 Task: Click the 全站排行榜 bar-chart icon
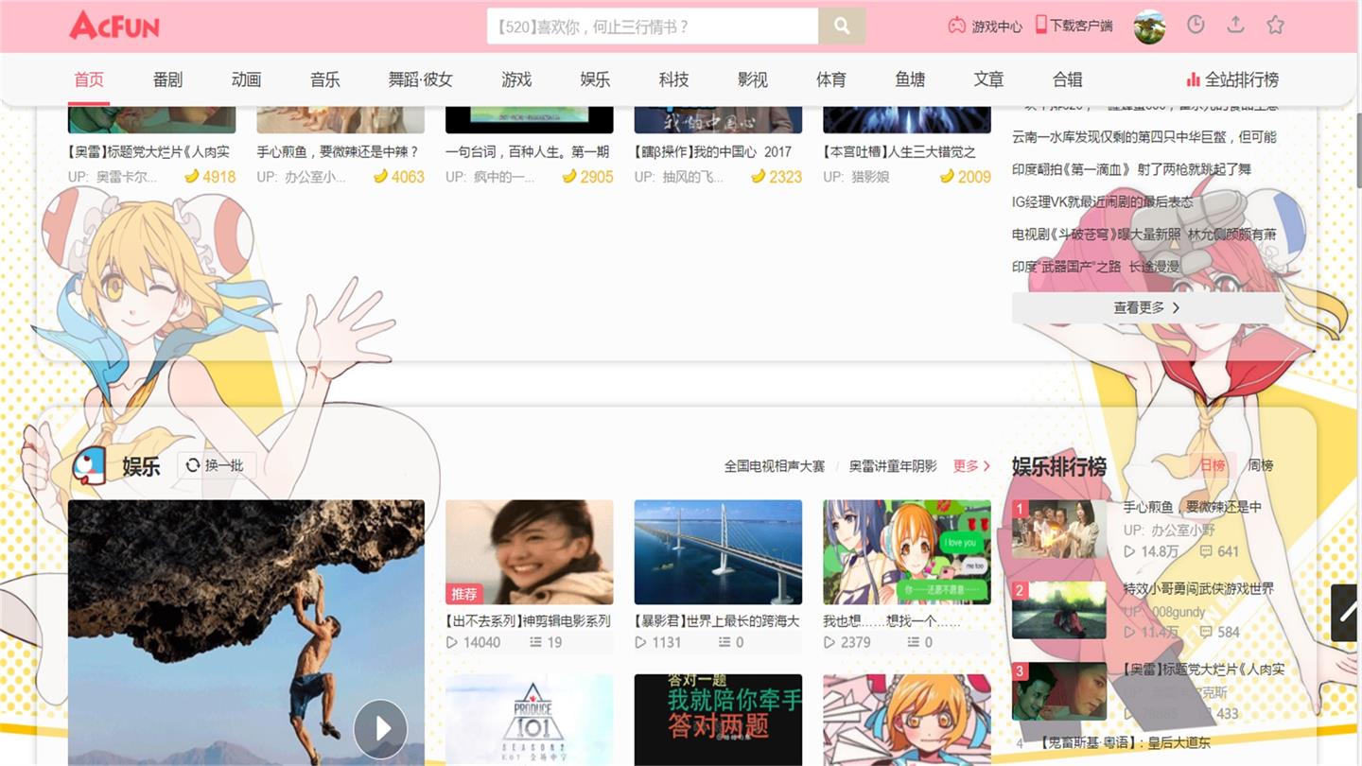pos(1192,79)
